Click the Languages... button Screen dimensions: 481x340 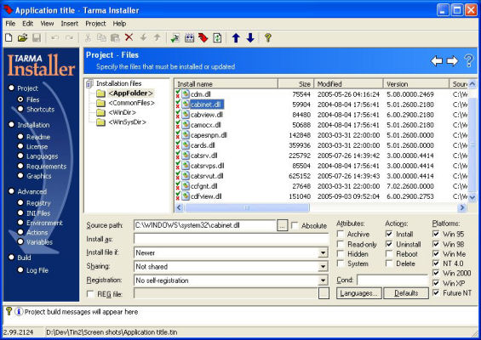pos(359,293)
